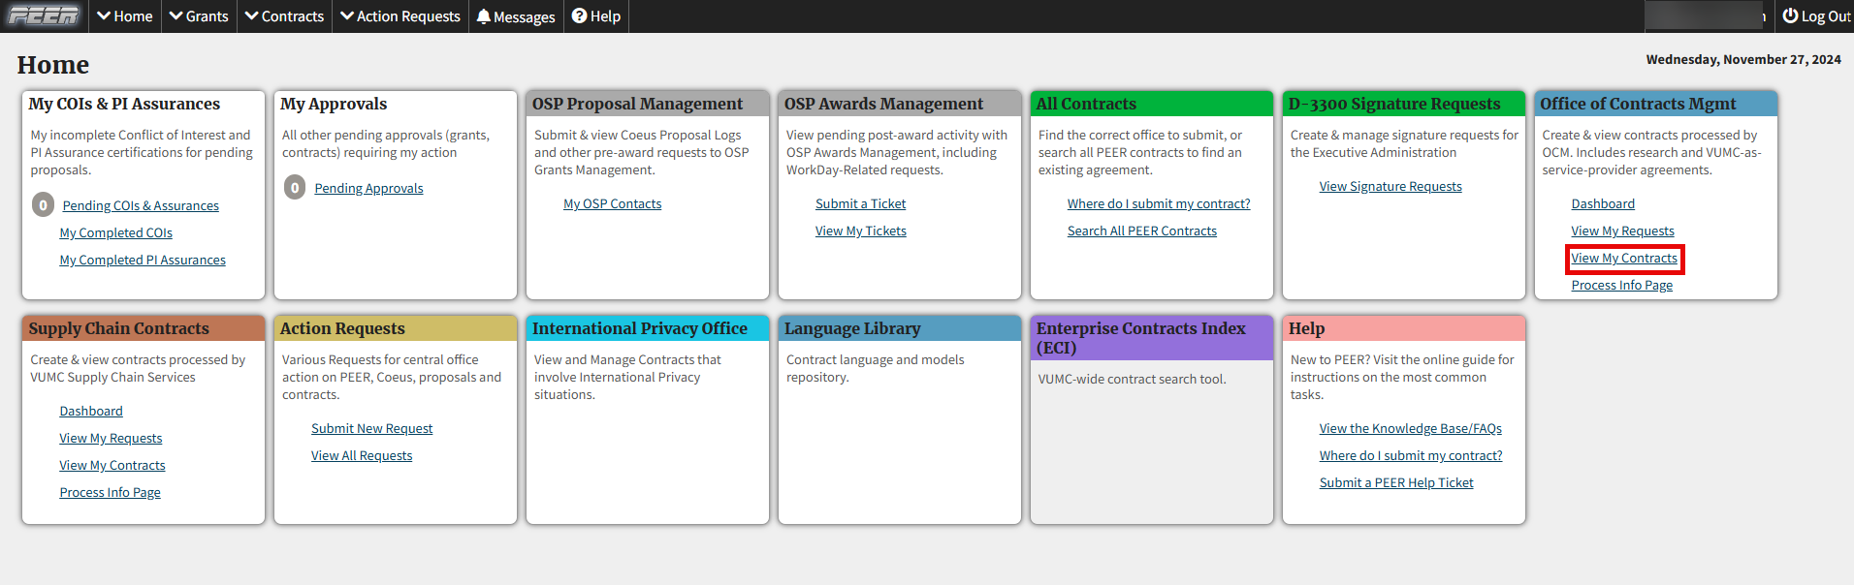The width and height of the screenshot is (1854, 585).
Task: Click 'Contract language and models repository.' text
Action: (875, 368)
